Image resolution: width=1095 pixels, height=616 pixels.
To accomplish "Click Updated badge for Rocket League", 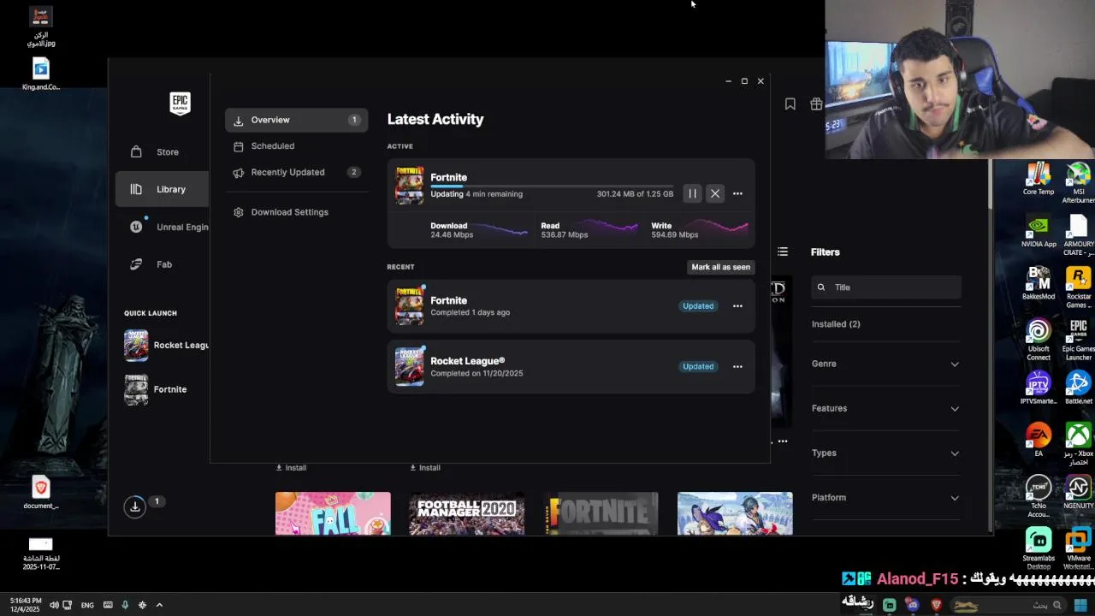I will click(698, 367).
